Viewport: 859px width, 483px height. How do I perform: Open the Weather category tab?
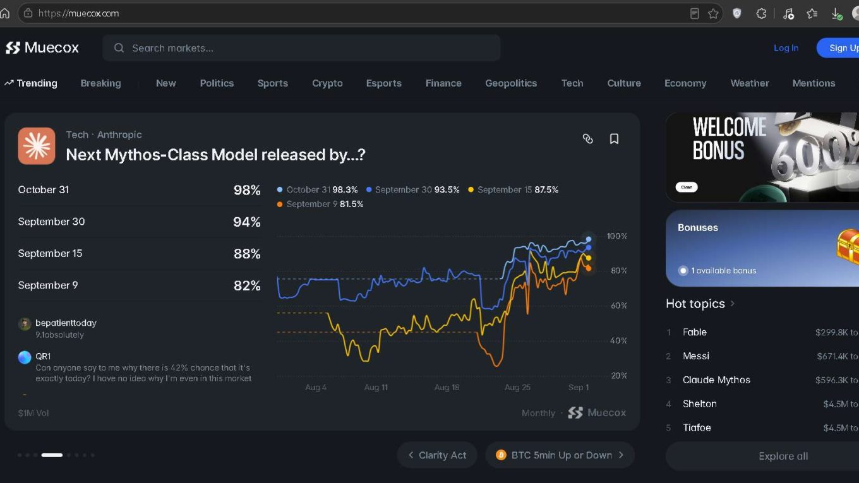(x=750, y=83)
